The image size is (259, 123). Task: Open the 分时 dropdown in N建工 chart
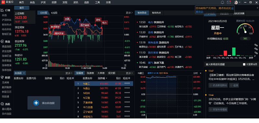click(197, 73)
